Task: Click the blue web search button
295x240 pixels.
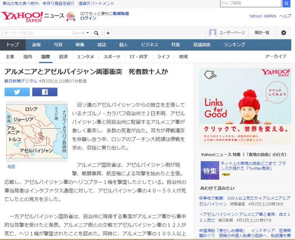Action: point(286,3)
